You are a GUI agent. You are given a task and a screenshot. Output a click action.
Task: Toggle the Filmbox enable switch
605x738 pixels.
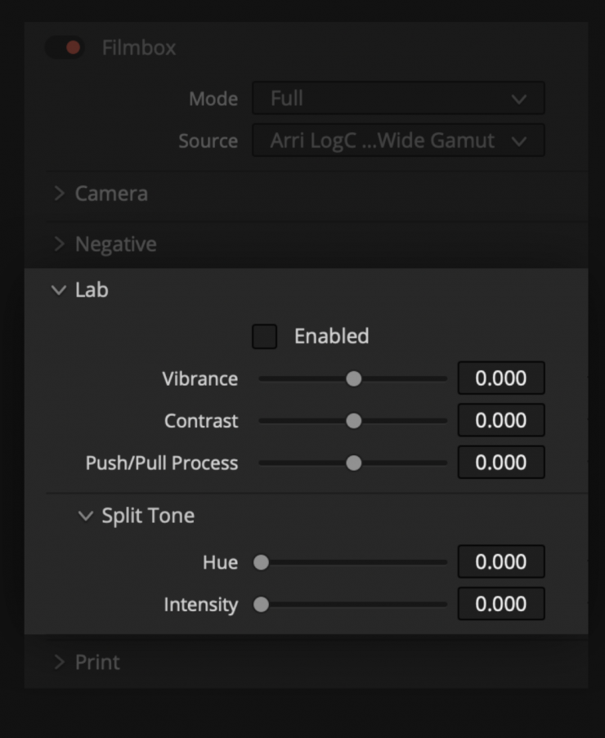[x=66, y=48]
